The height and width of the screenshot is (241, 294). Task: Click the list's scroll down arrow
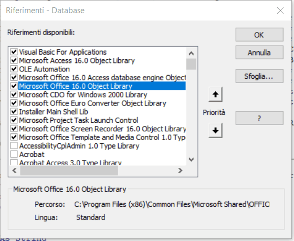click(x=191, y=160)
